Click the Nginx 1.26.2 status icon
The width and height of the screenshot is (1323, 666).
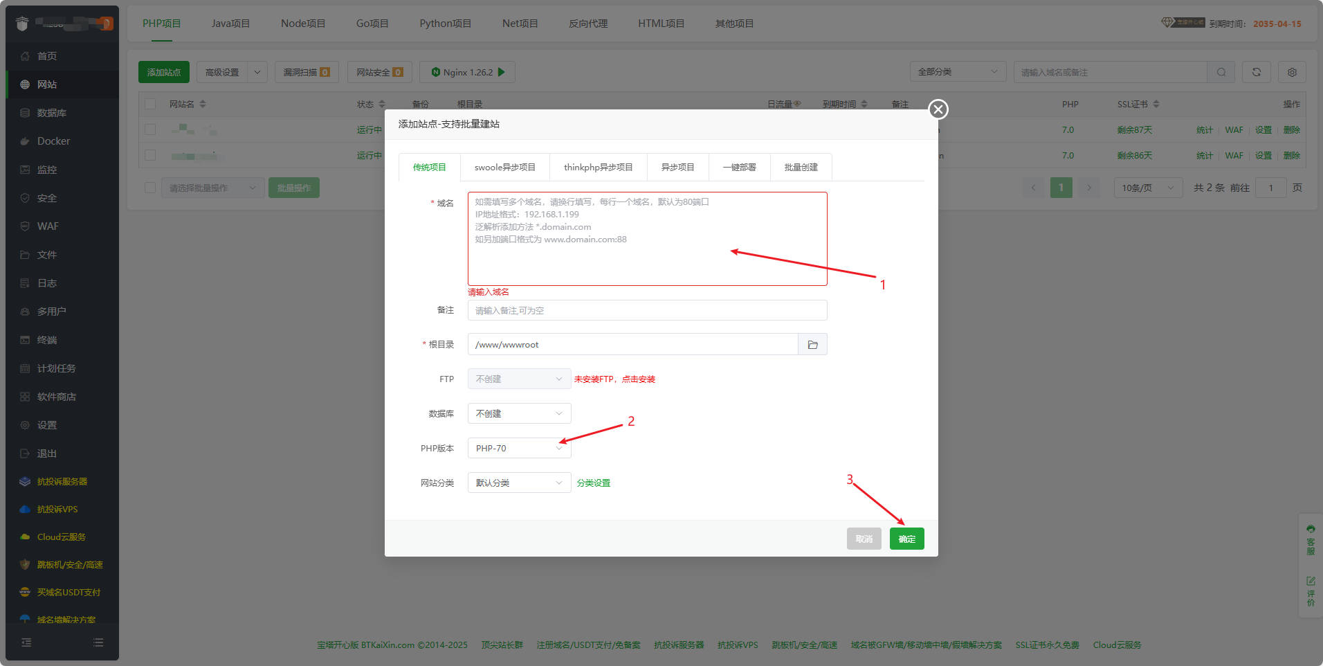click(435, 72)
